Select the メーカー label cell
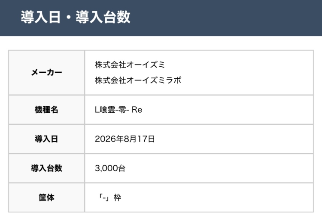Viewport: 322px width, 216px height. pos(47,73)
